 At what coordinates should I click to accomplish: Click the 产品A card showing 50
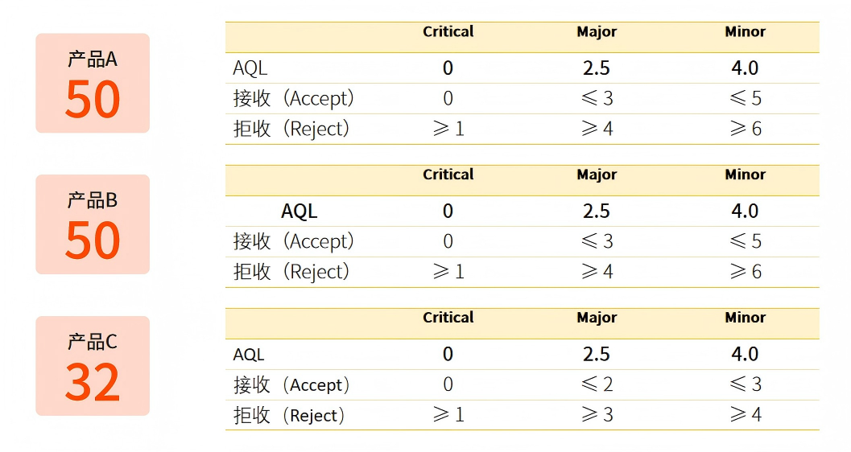[x=93, y=84]
